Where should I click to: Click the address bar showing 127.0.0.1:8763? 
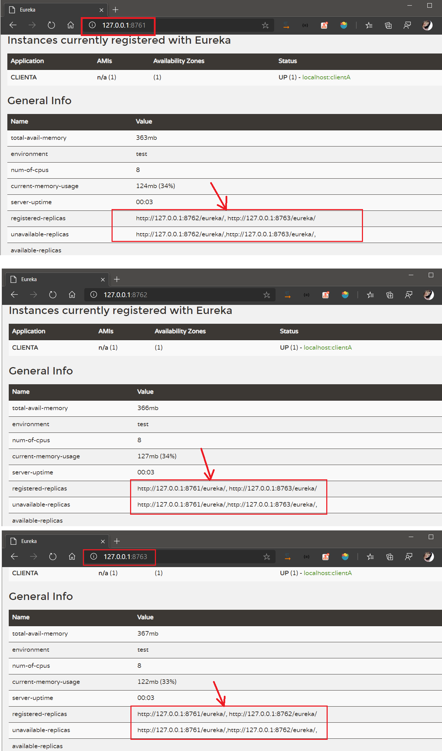175,557
